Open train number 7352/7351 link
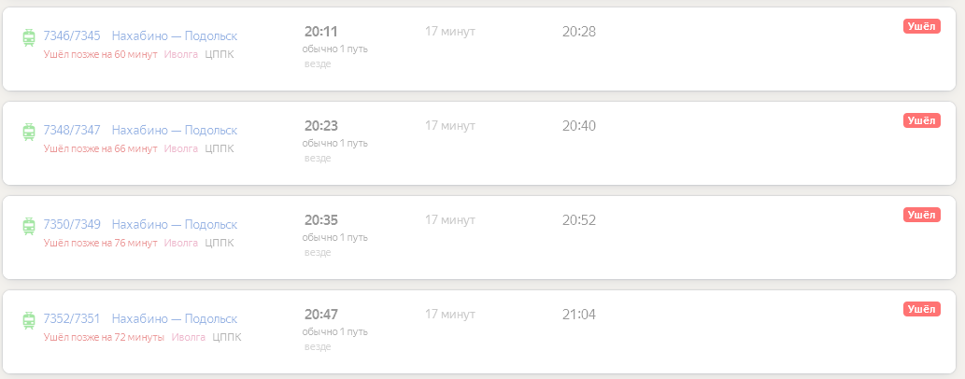The width and height of the screenshot is (965, 379). point(72,319)
